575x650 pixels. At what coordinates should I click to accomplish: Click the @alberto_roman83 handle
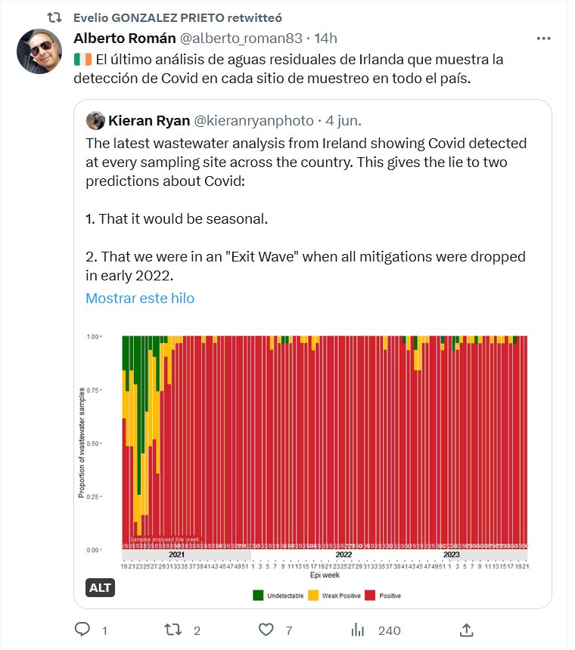coord(239,38)
